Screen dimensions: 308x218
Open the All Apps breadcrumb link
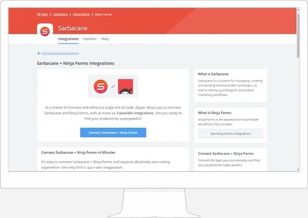[x=42, y=14]
